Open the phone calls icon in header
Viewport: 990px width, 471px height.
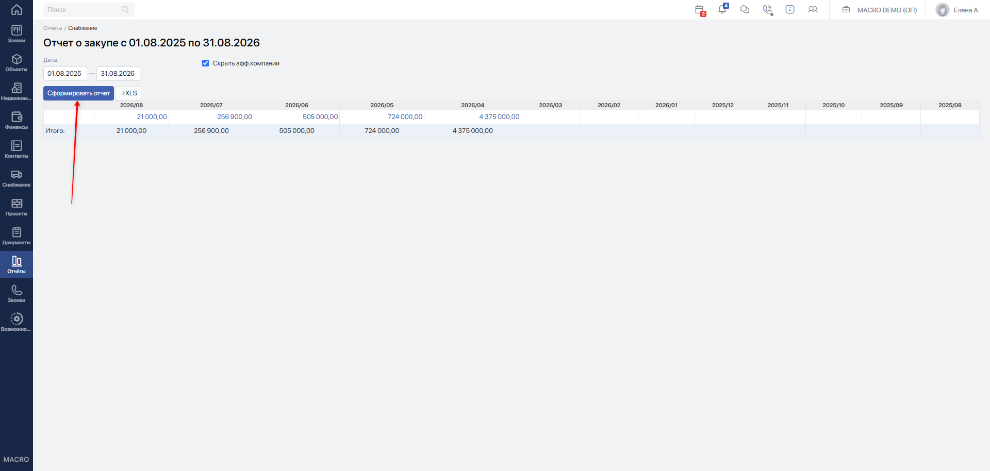coord(768,10)
